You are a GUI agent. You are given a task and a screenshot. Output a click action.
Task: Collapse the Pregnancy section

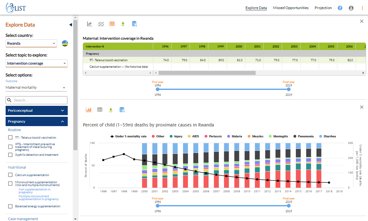point(37,121)
